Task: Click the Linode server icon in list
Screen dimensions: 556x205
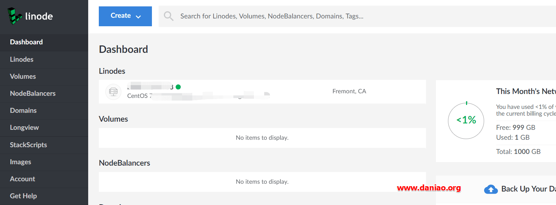Action: (113, 92)
